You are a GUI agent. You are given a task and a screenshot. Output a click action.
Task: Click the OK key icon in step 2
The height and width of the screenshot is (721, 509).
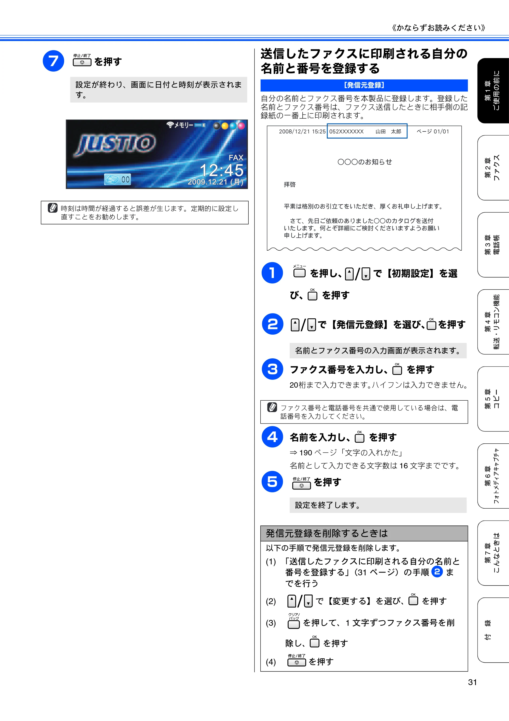coord(431,323)
